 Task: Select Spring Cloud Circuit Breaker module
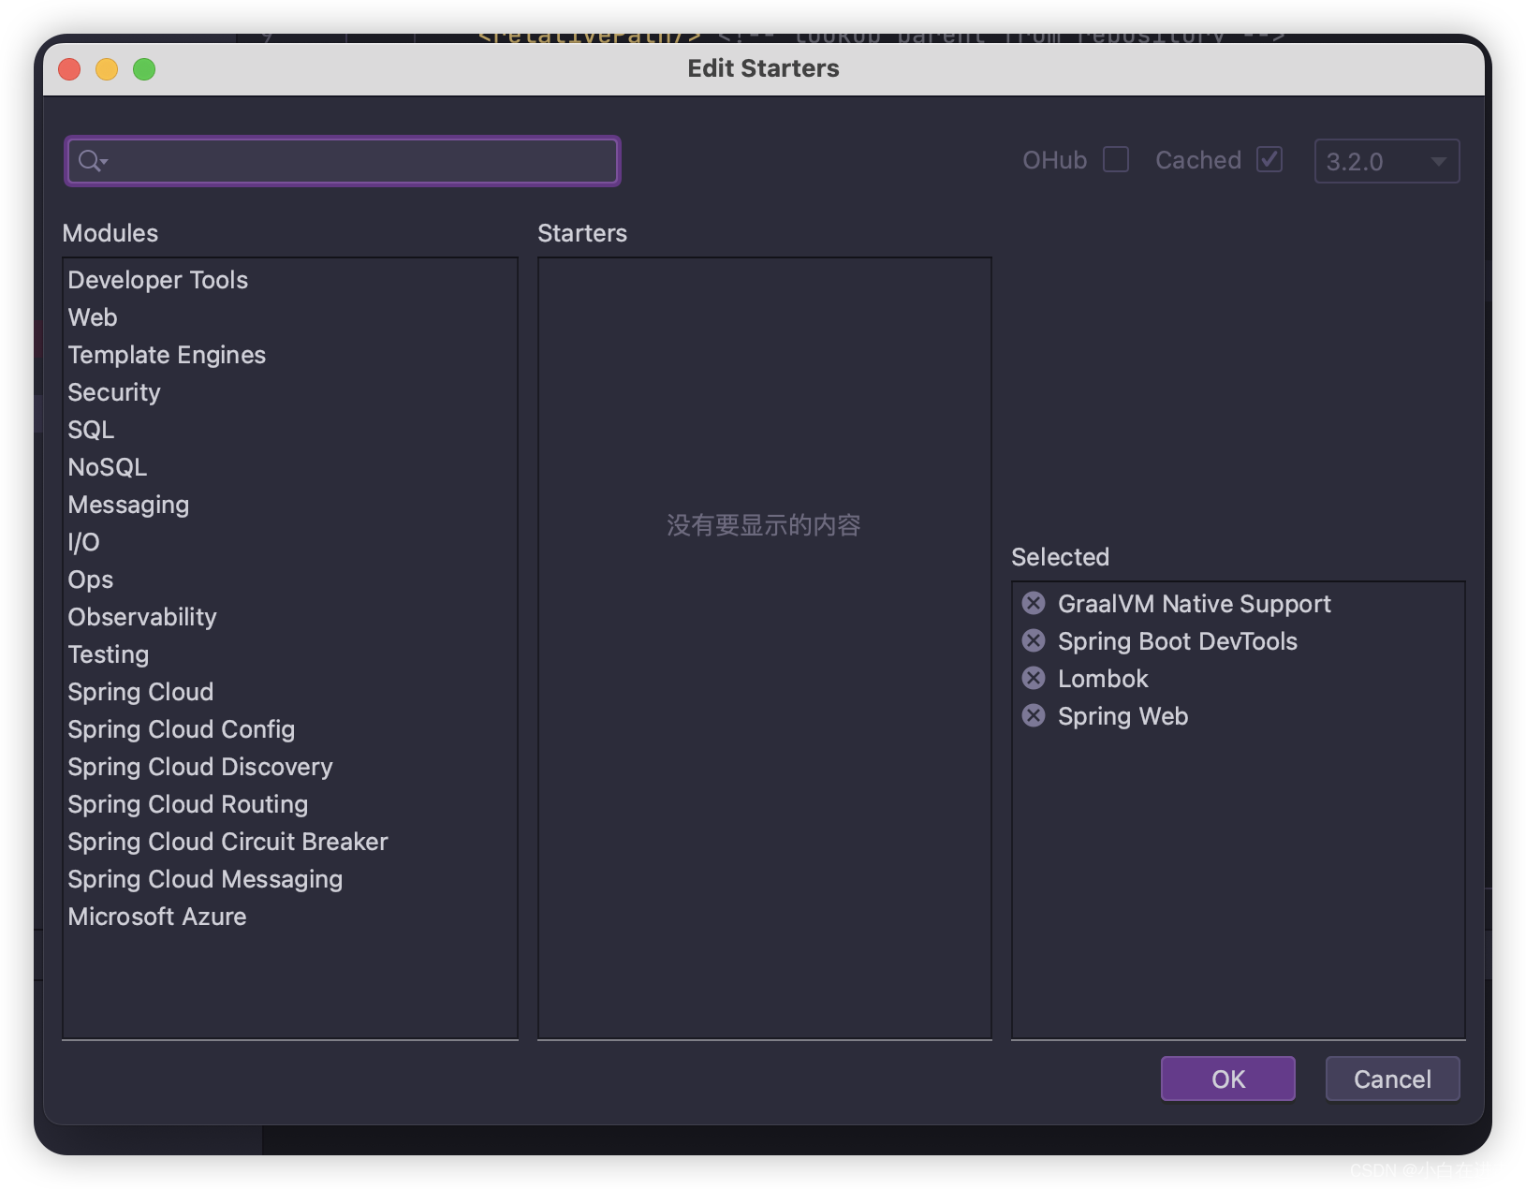click(x=290, y=842)
